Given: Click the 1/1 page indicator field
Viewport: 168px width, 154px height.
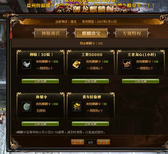Looking at the screenshot, I should (x=90, y=142).
